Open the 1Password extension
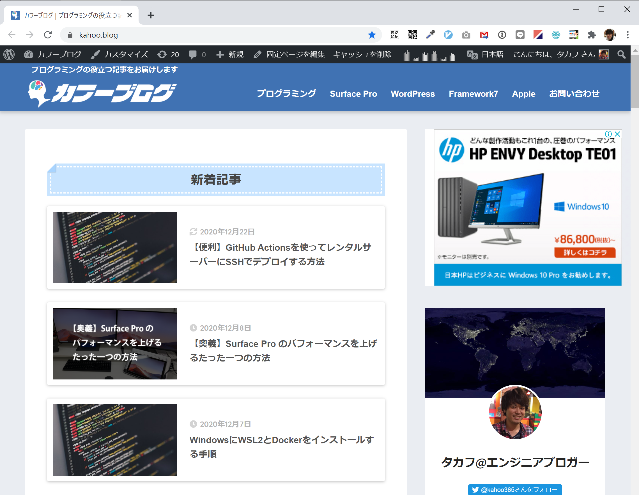Image resolution: width=639 pixels, height=495 pixels. coord(502,34)
